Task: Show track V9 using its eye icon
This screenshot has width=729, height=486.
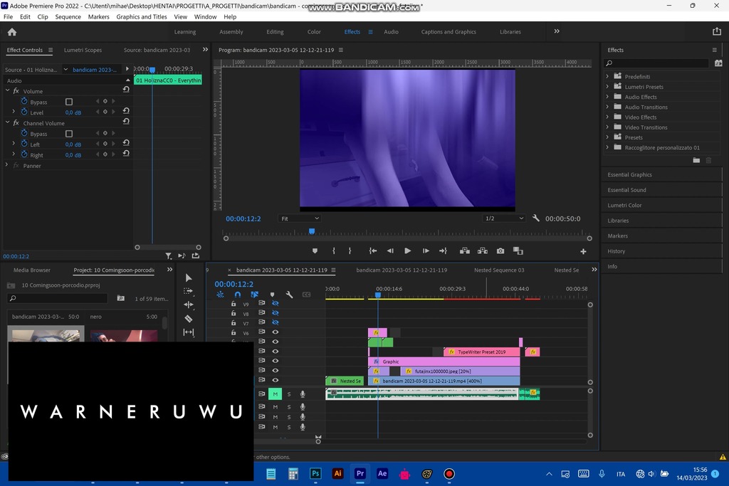Action: pyautogui.click(x=276, y=303)
